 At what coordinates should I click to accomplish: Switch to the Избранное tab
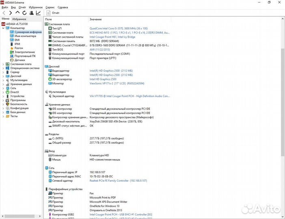19,19
